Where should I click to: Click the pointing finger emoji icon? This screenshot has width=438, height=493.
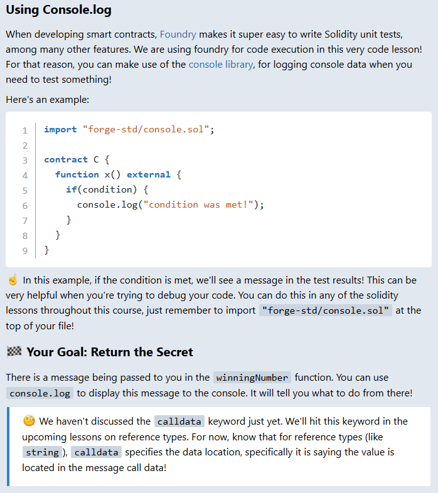13,280
